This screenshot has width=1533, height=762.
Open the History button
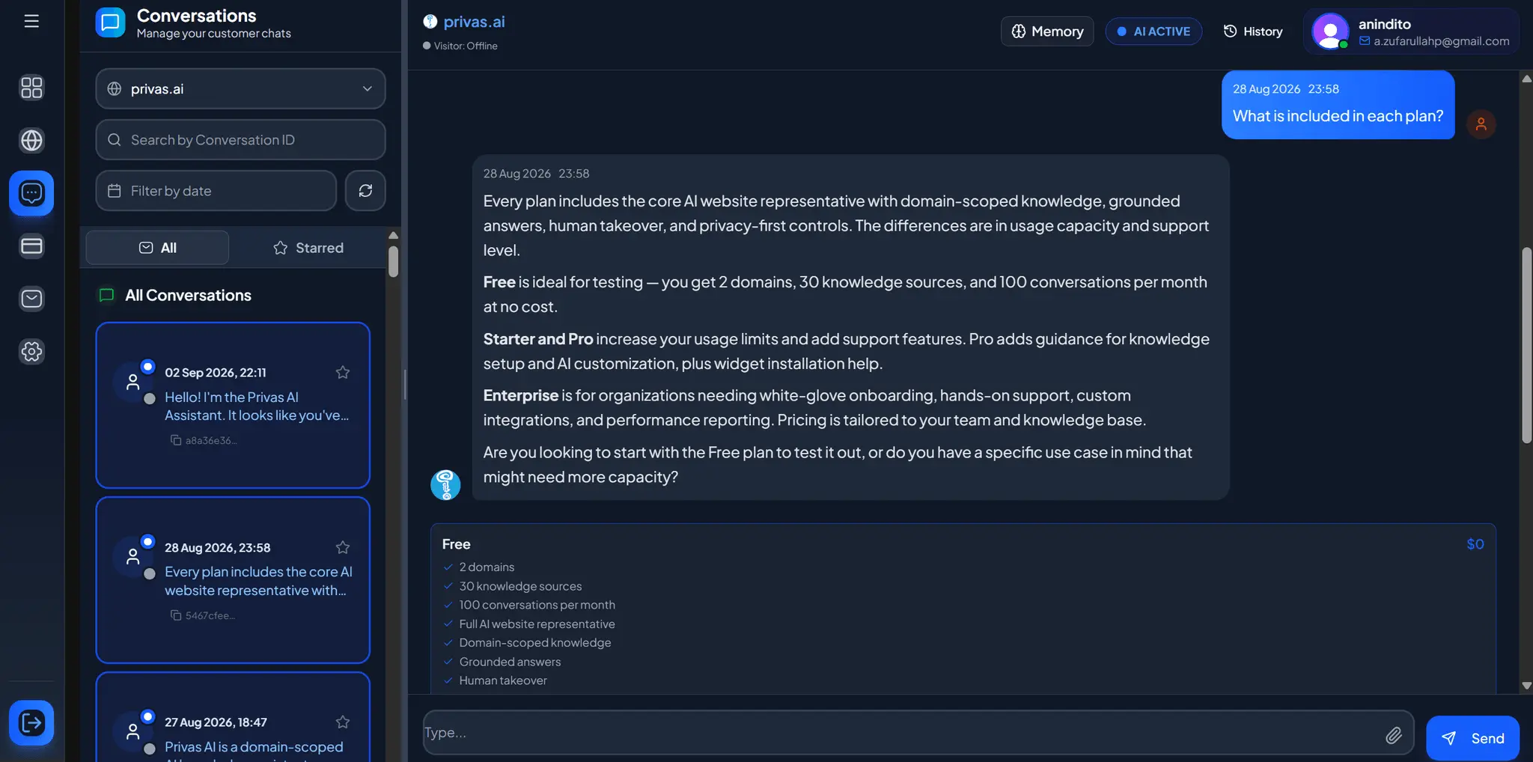pyautogui.click(x=1253, y=31)
